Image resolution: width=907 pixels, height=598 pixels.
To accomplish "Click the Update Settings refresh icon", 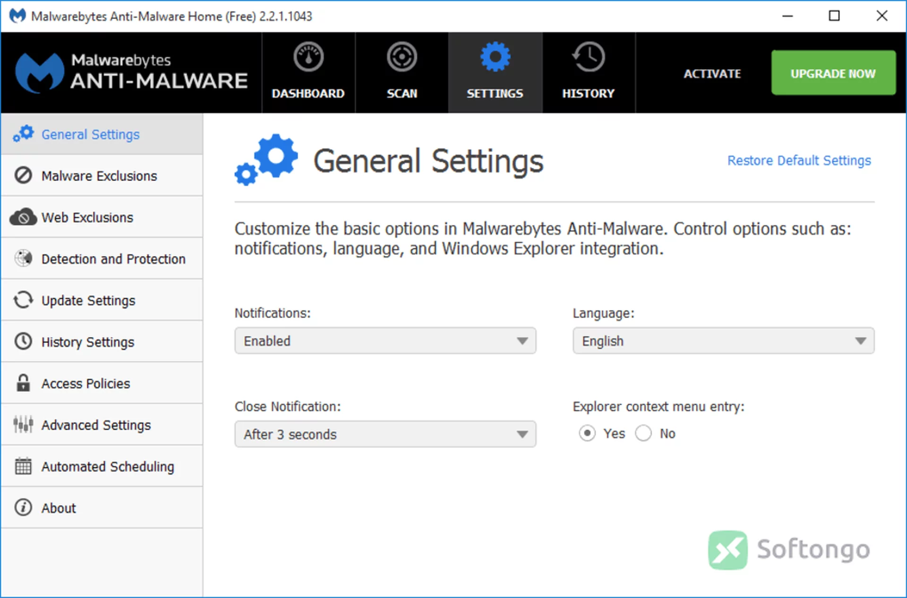I will [23, 300].
